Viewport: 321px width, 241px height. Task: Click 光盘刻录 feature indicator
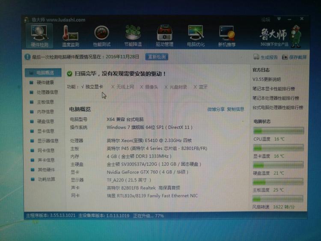click(x=175, y=87)
